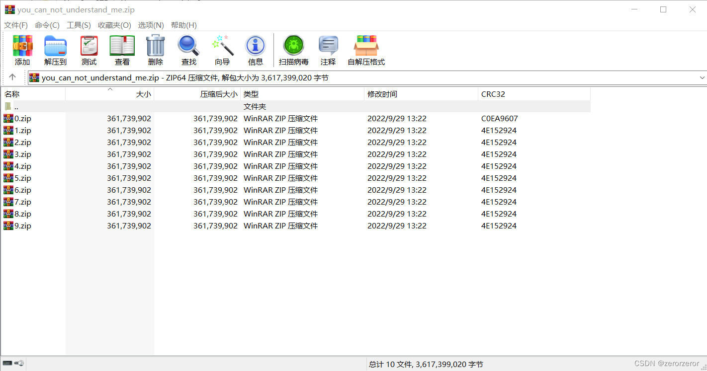Image resolution: width=707 pixels, height=371 pixels.
Task: Click the CRC32 value of 9.zip
Action: 499,225
